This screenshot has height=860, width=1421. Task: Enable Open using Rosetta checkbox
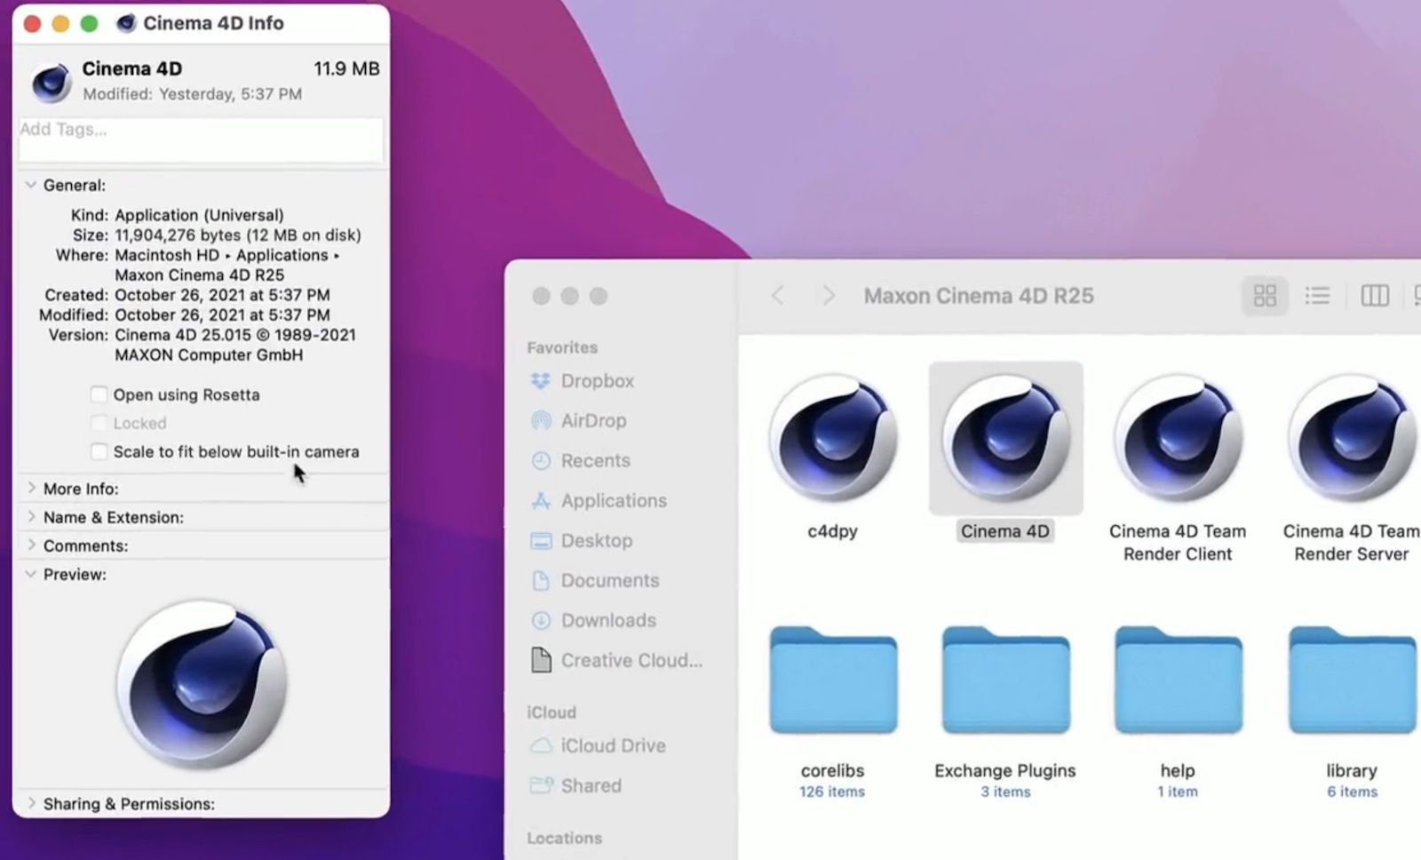pos(99,394)
